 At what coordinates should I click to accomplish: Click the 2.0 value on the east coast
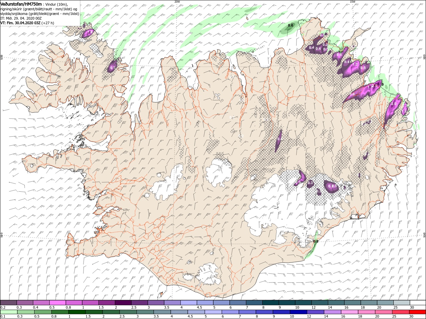394,104
